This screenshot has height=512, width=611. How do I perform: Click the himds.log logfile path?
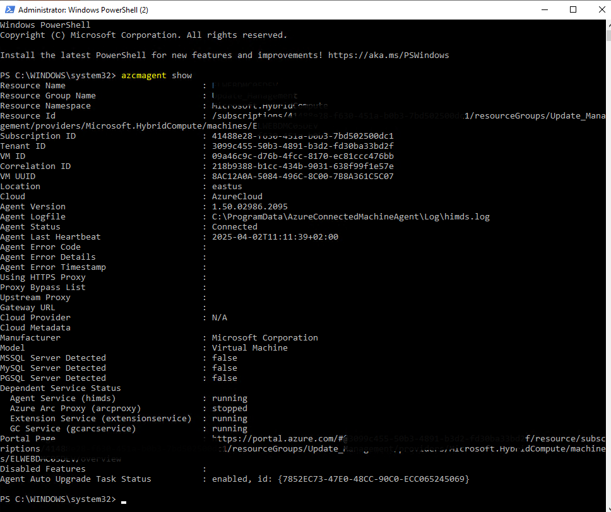coord(351,217)
